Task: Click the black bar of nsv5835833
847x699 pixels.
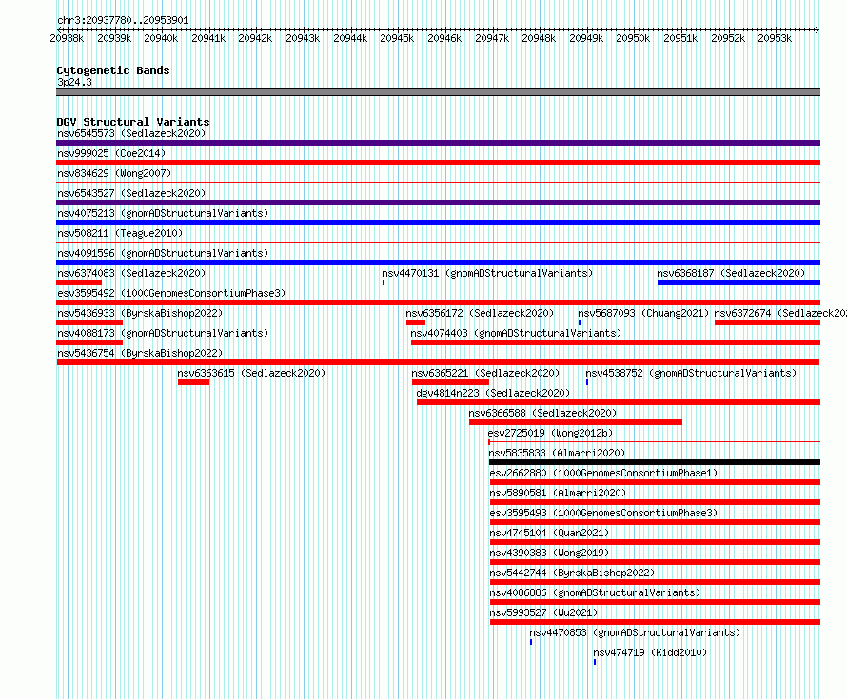Action: pyautogui.click(x=654, y=462)
